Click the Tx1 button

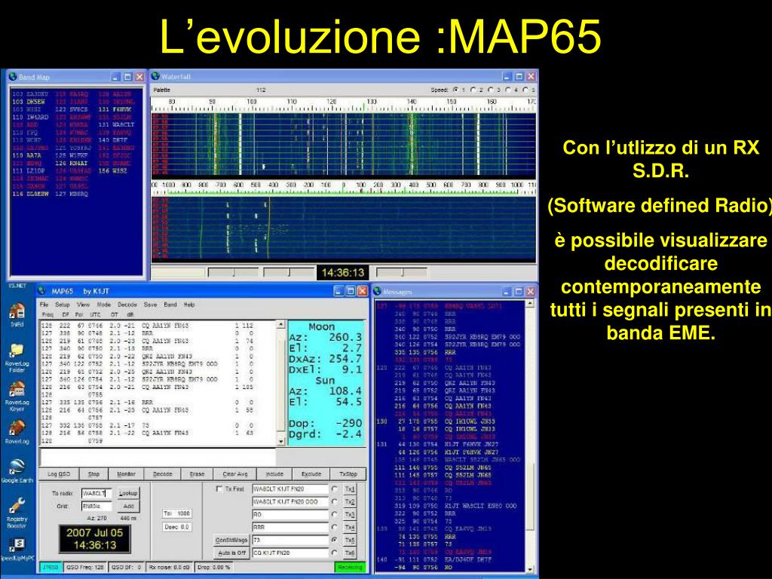tap(350, 489)
